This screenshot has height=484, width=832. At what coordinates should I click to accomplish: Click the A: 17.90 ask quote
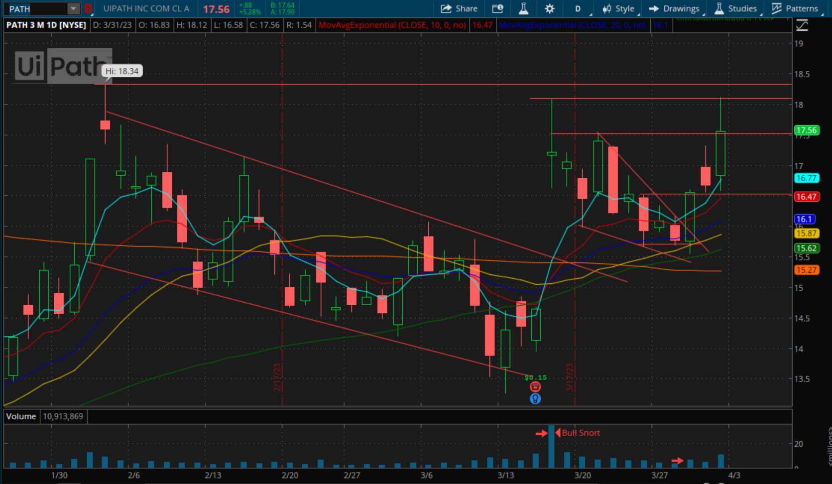(282, 12)
